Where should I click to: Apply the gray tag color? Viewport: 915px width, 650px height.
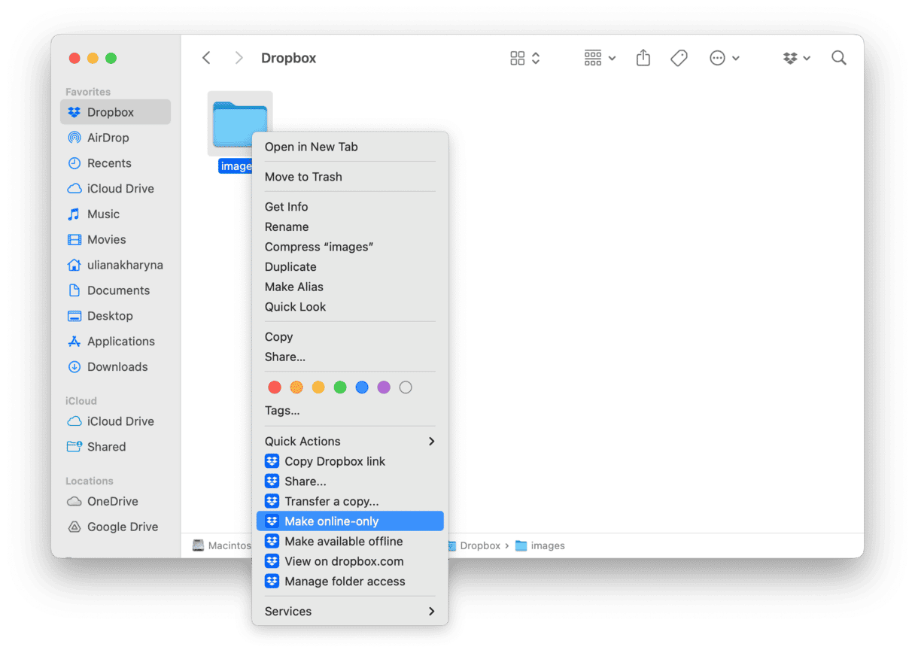pos(406,387)
